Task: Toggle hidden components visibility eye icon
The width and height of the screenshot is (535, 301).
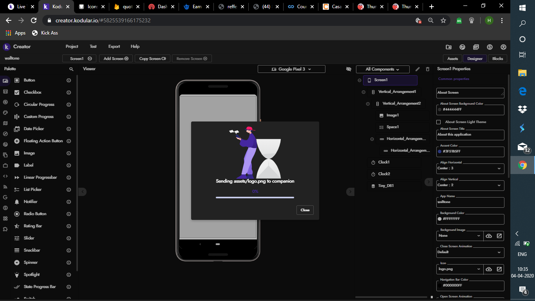Action: 349,69
